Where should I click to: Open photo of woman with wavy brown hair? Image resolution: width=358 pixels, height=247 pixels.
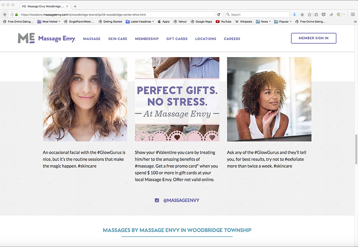point(85,99)
